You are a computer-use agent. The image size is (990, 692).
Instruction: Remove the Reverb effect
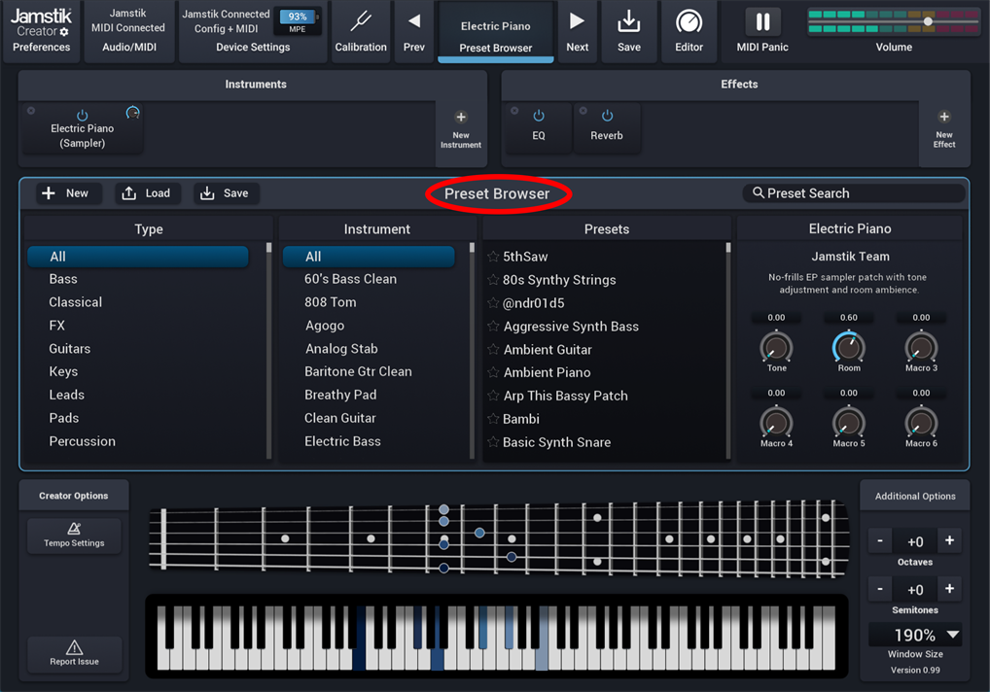[x=583, y=111]
